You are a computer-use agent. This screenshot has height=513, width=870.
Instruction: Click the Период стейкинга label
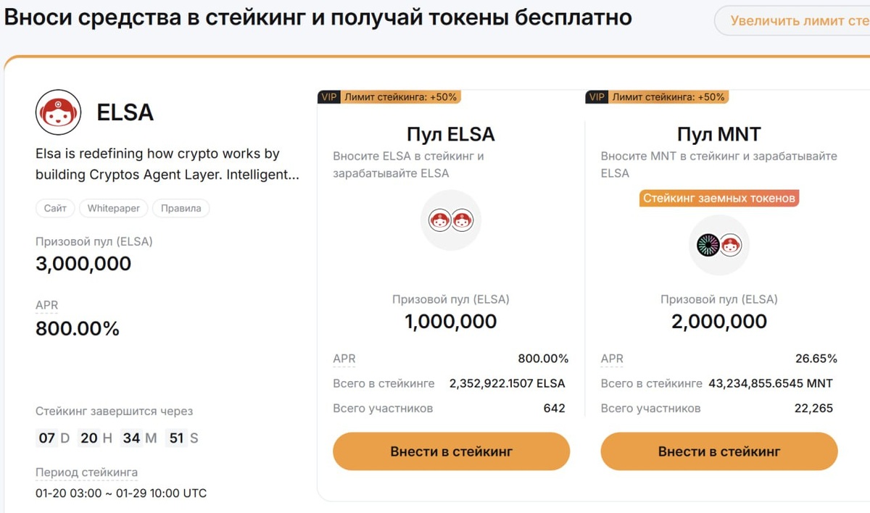pos(86,472)
